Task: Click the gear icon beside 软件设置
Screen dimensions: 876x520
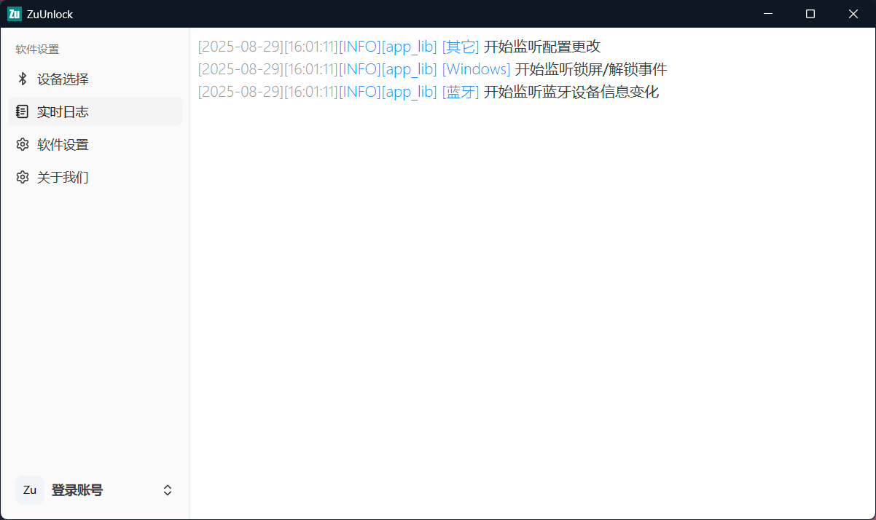Action: tap(23, 144)
